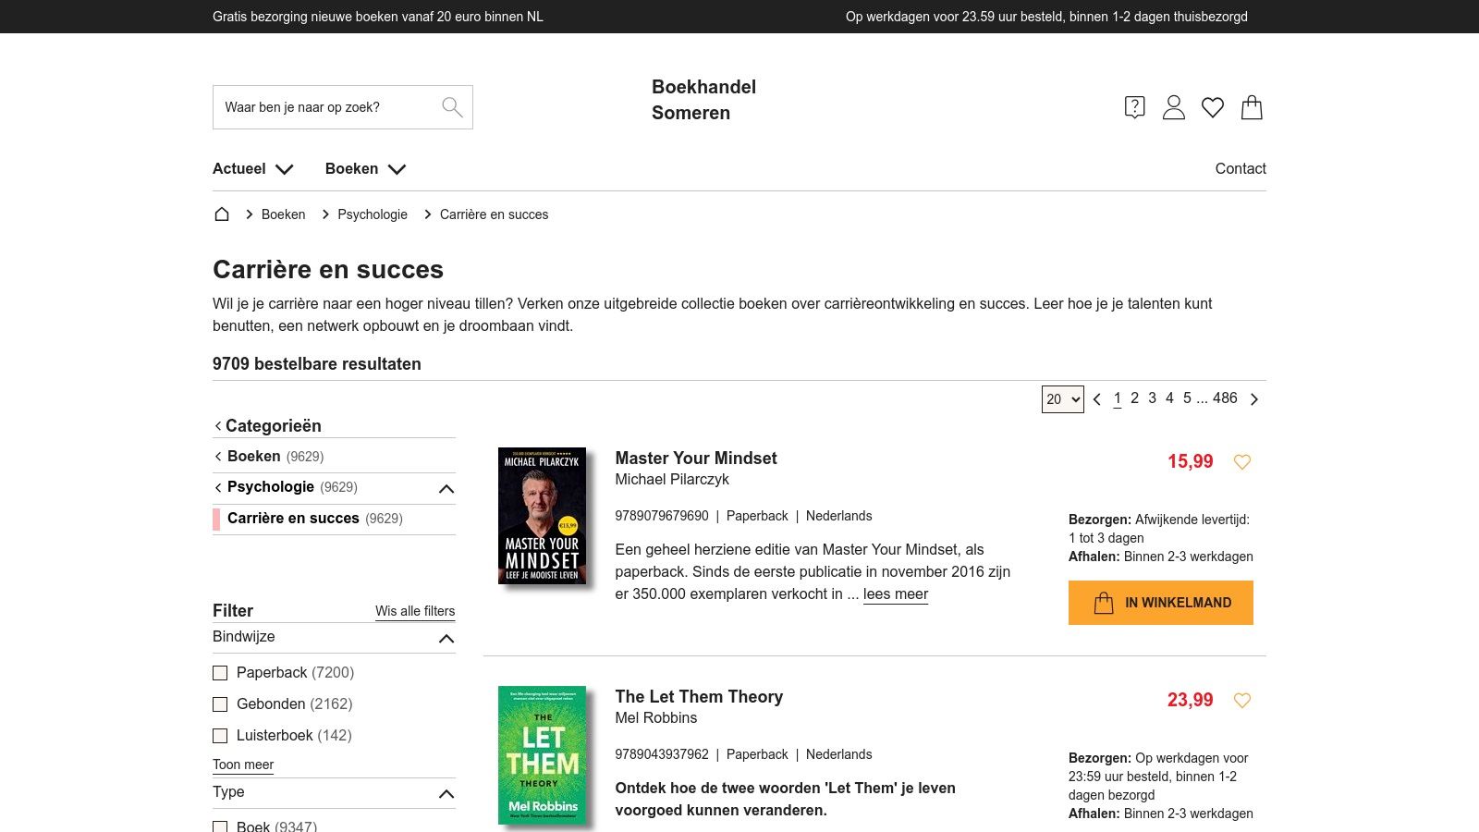
Task: Collapse the Bindwijze filter section
Action: (x=446, y=638)
